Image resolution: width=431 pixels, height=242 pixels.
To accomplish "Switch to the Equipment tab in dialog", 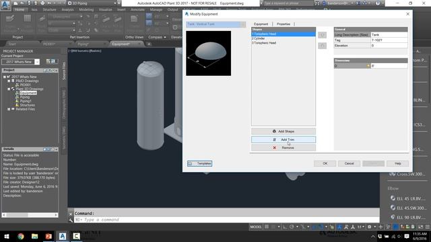I will [261, 24].
